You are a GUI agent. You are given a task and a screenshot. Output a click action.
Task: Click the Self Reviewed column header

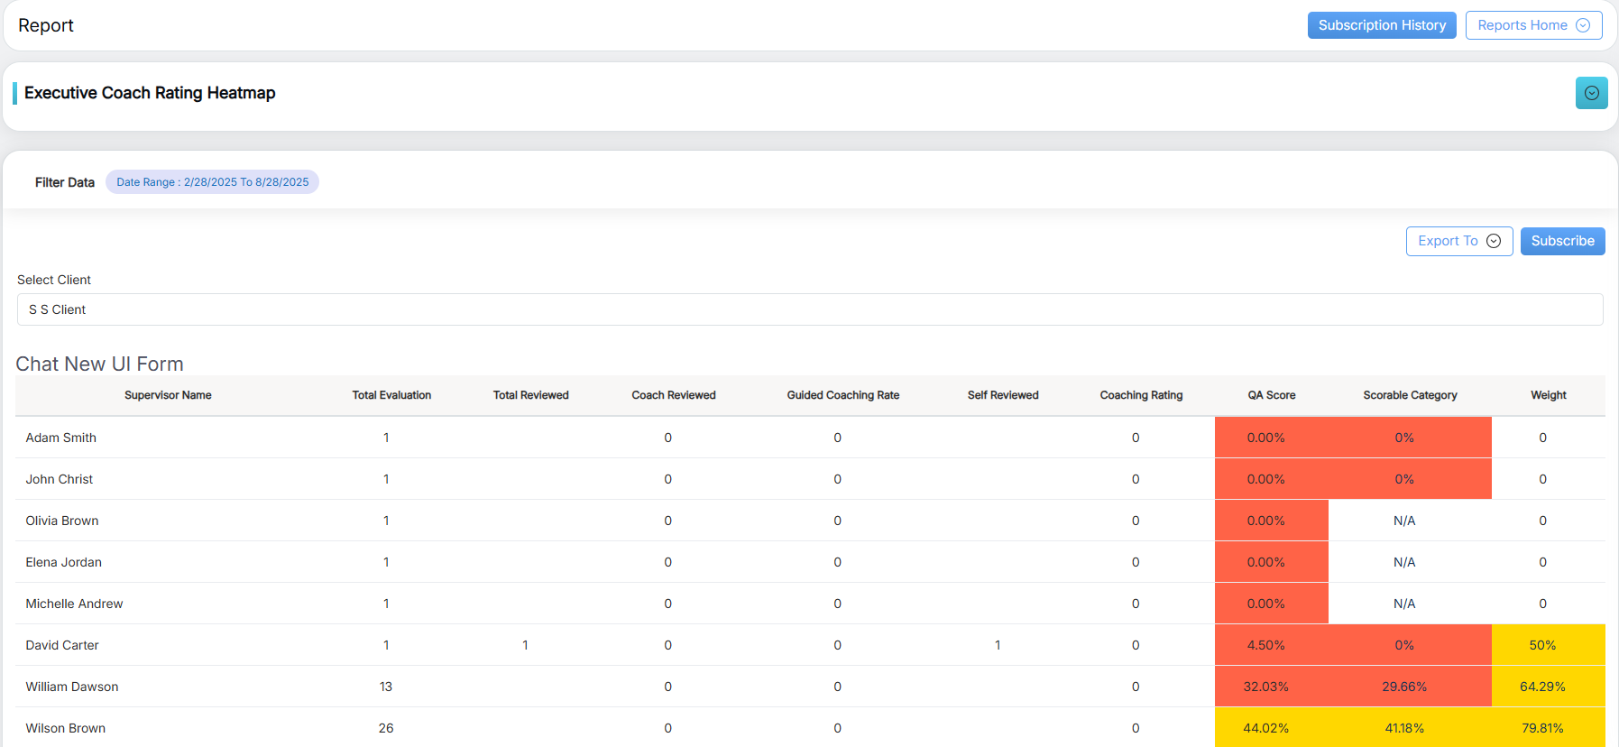pos(1002,395)
